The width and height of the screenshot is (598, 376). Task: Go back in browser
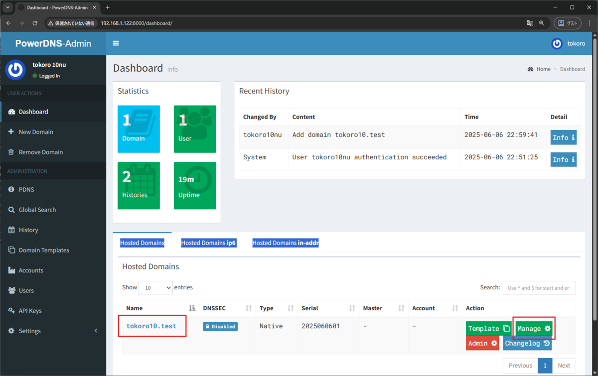pos(8,23)
